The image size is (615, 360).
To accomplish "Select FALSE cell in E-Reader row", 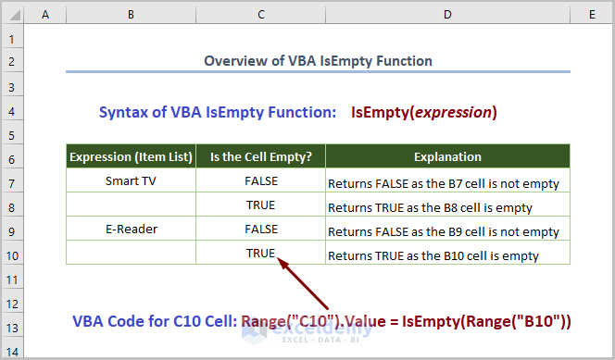I will pos(261,229).
